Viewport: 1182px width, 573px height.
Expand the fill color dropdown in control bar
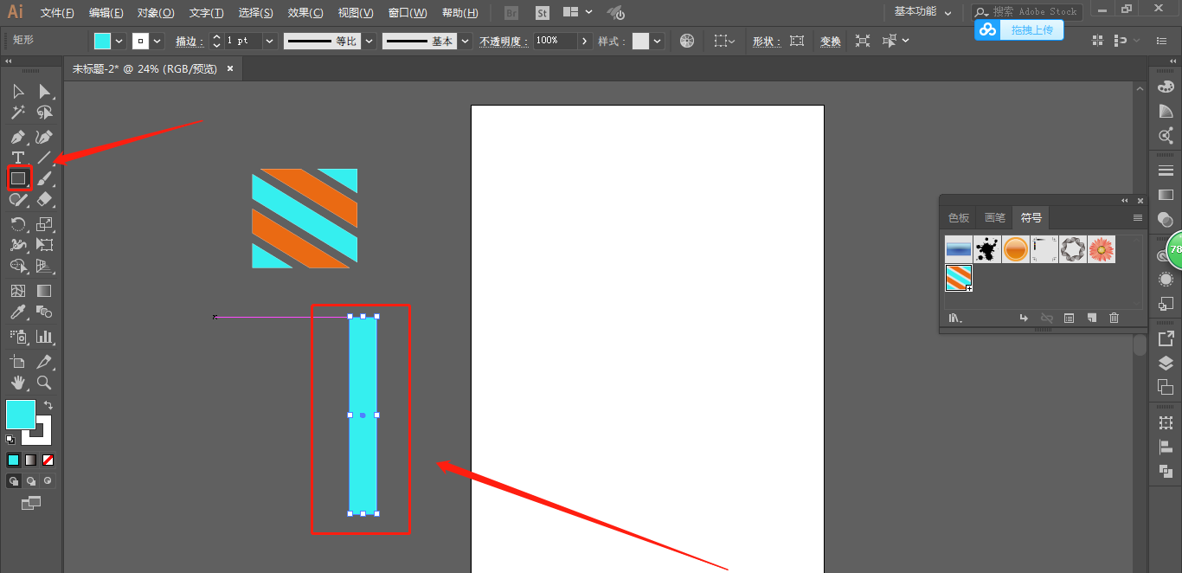click(119, 41)
